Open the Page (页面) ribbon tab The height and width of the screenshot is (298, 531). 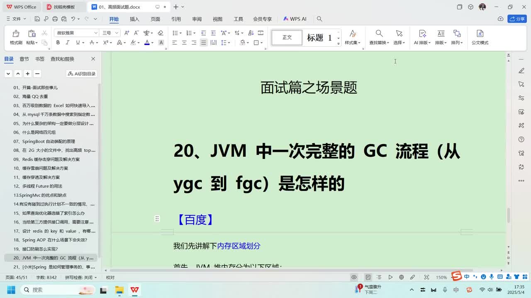click(155, 19)
